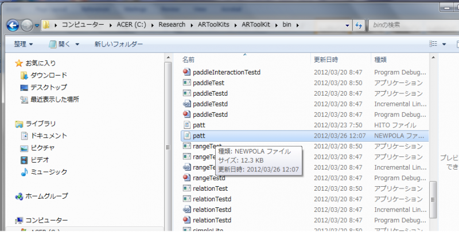Select the patt file of type HITO
Screen dimensions: 459x232
pyautogui.click(x=199, y=125)
